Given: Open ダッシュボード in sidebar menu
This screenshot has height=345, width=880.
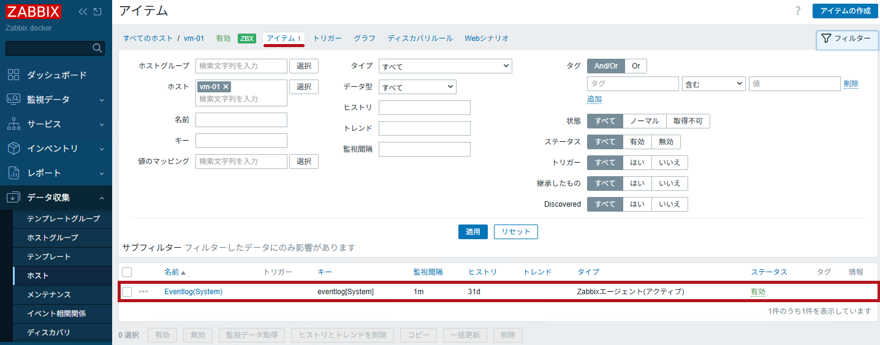Looking at the screenshot, I should pos(56,75).
